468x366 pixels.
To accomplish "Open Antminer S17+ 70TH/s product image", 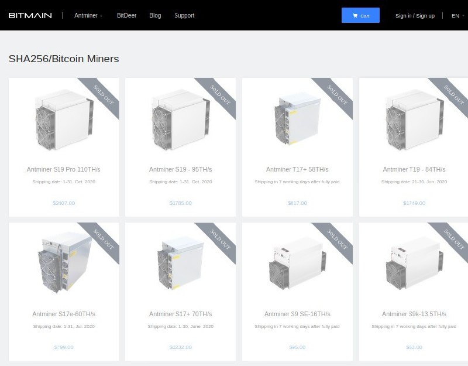I will [x=181, y=264].
